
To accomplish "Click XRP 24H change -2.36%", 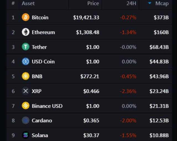I will pos(128,91).
